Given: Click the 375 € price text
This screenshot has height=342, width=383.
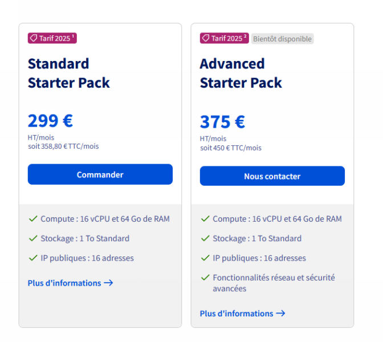Looking at the screenshot, I should (x=222, y=121).
